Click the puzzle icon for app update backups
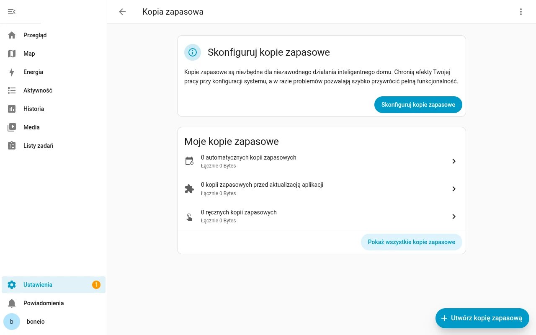 pos(189,189)
